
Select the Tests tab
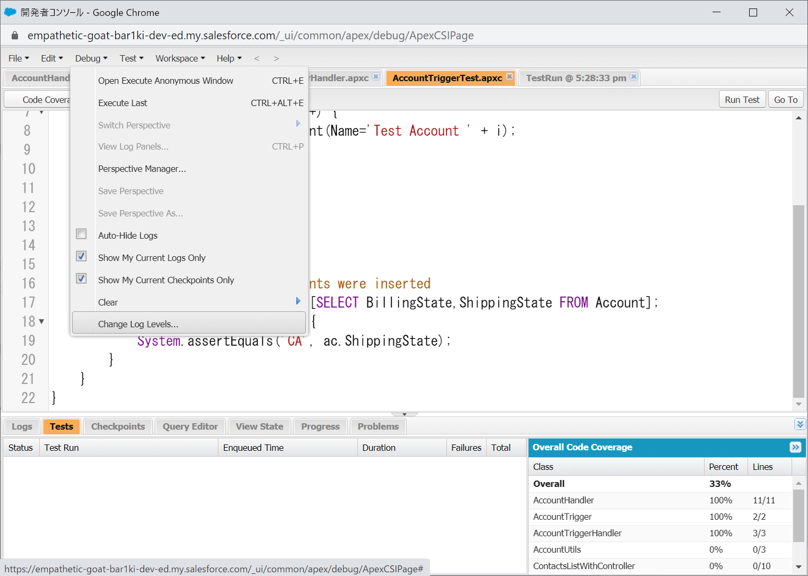pos(62,426)
